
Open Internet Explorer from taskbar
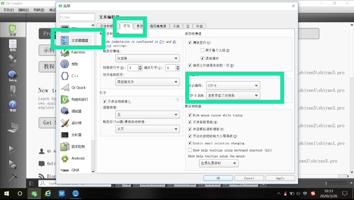tap(48, 193)
